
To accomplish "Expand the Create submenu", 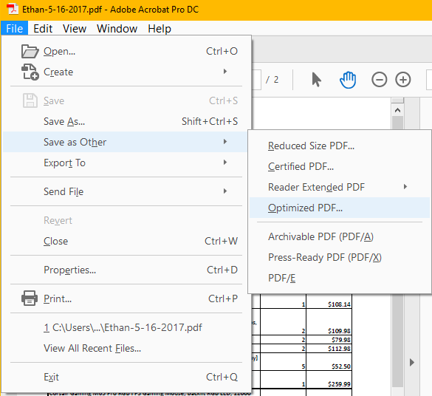I will pos(126,72).
